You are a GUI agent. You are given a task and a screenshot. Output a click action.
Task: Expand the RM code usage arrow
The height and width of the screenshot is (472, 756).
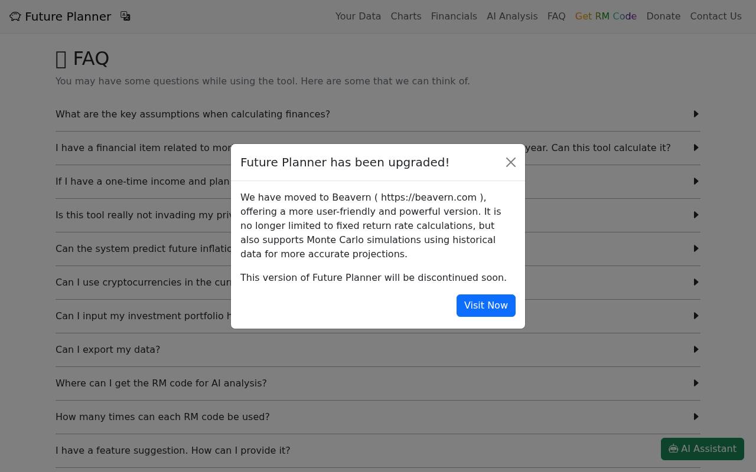point(696,417)
